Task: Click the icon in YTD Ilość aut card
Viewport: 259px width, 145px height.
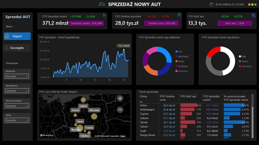Action: coord(253,15)
